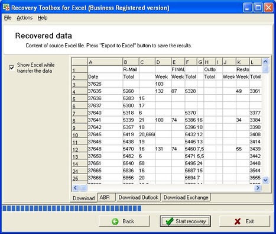Screen dimensions: 276x234
Task: Close the Recovery Toolbox window
Action: pyautogui.click(x=268, y=8)
